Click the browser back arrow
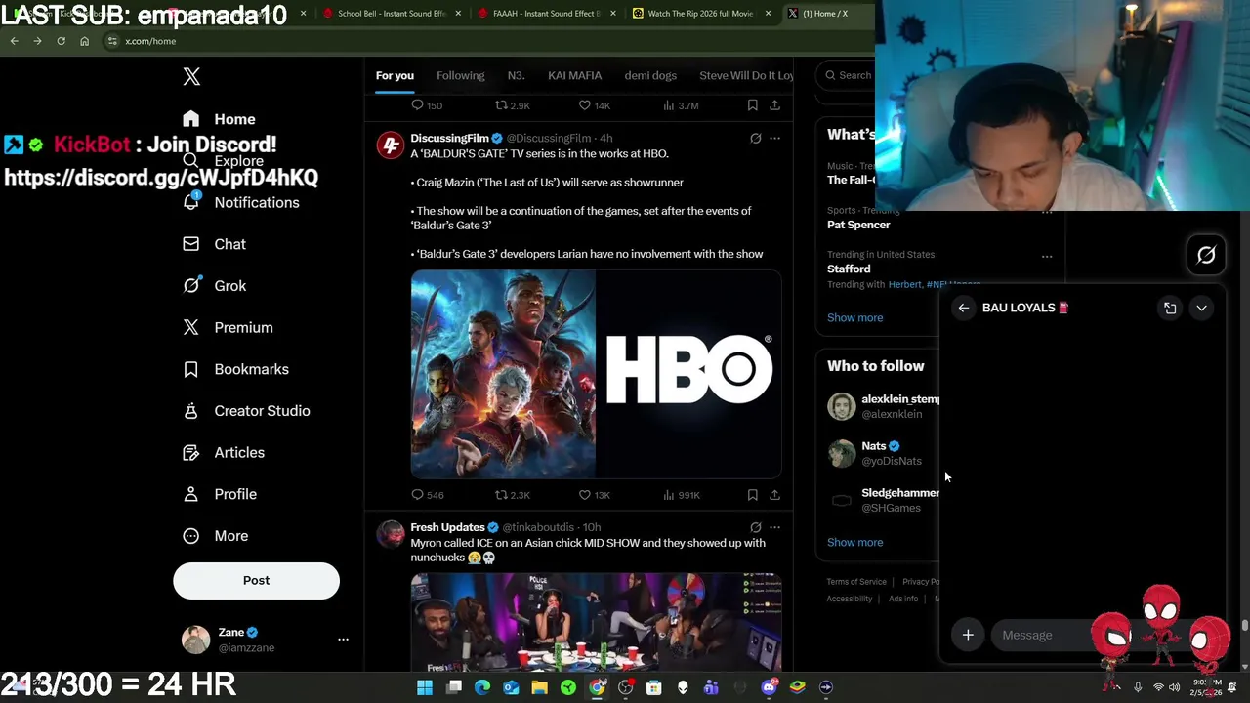The height and width of the screenshot is (703, 1250). coord(14,41)
